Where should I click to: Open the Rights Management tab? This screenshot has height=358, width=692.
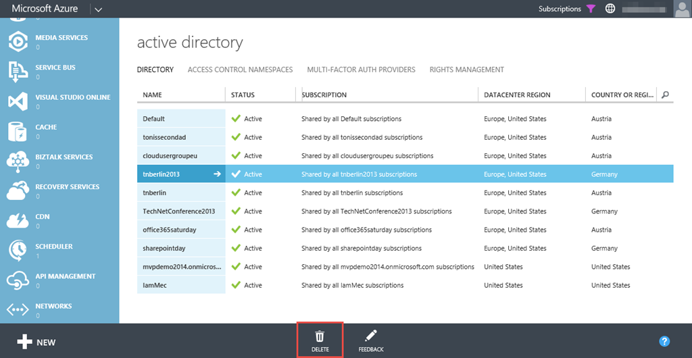(466, 70)
